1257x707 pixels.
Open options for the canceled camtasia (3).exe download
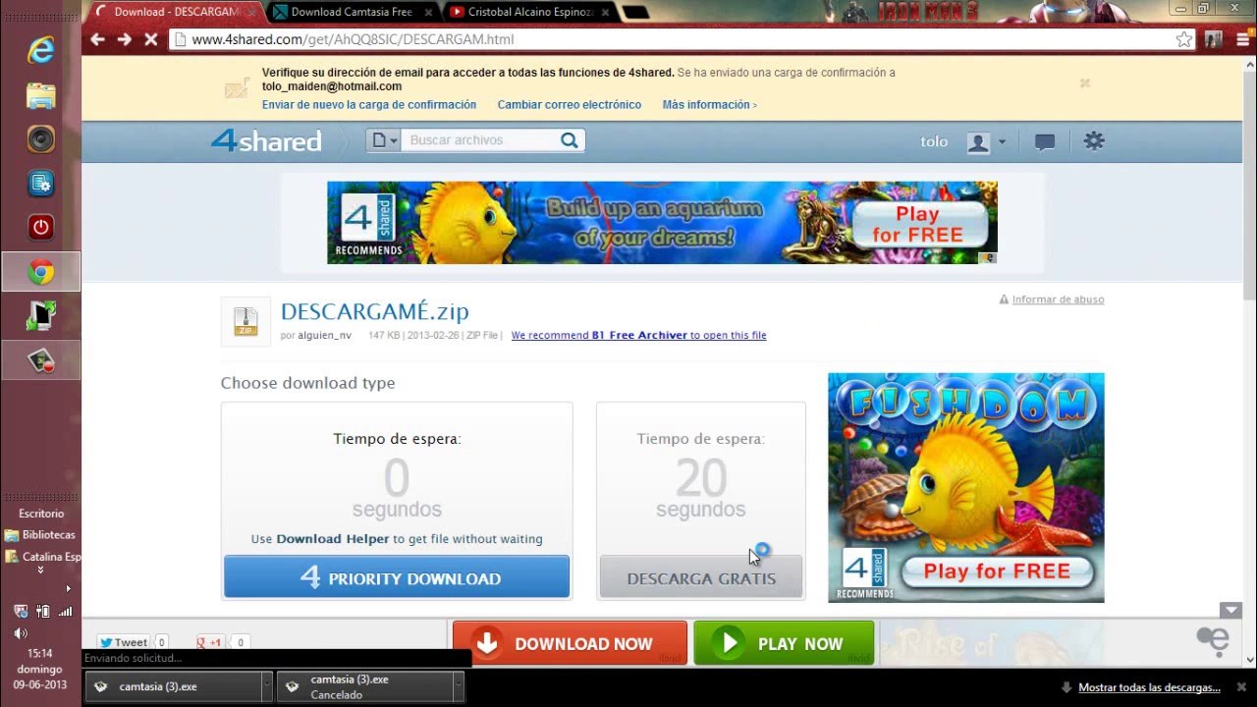click(x=458, y=686)
